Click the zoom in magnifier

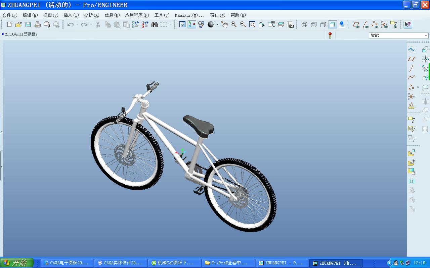233,24
